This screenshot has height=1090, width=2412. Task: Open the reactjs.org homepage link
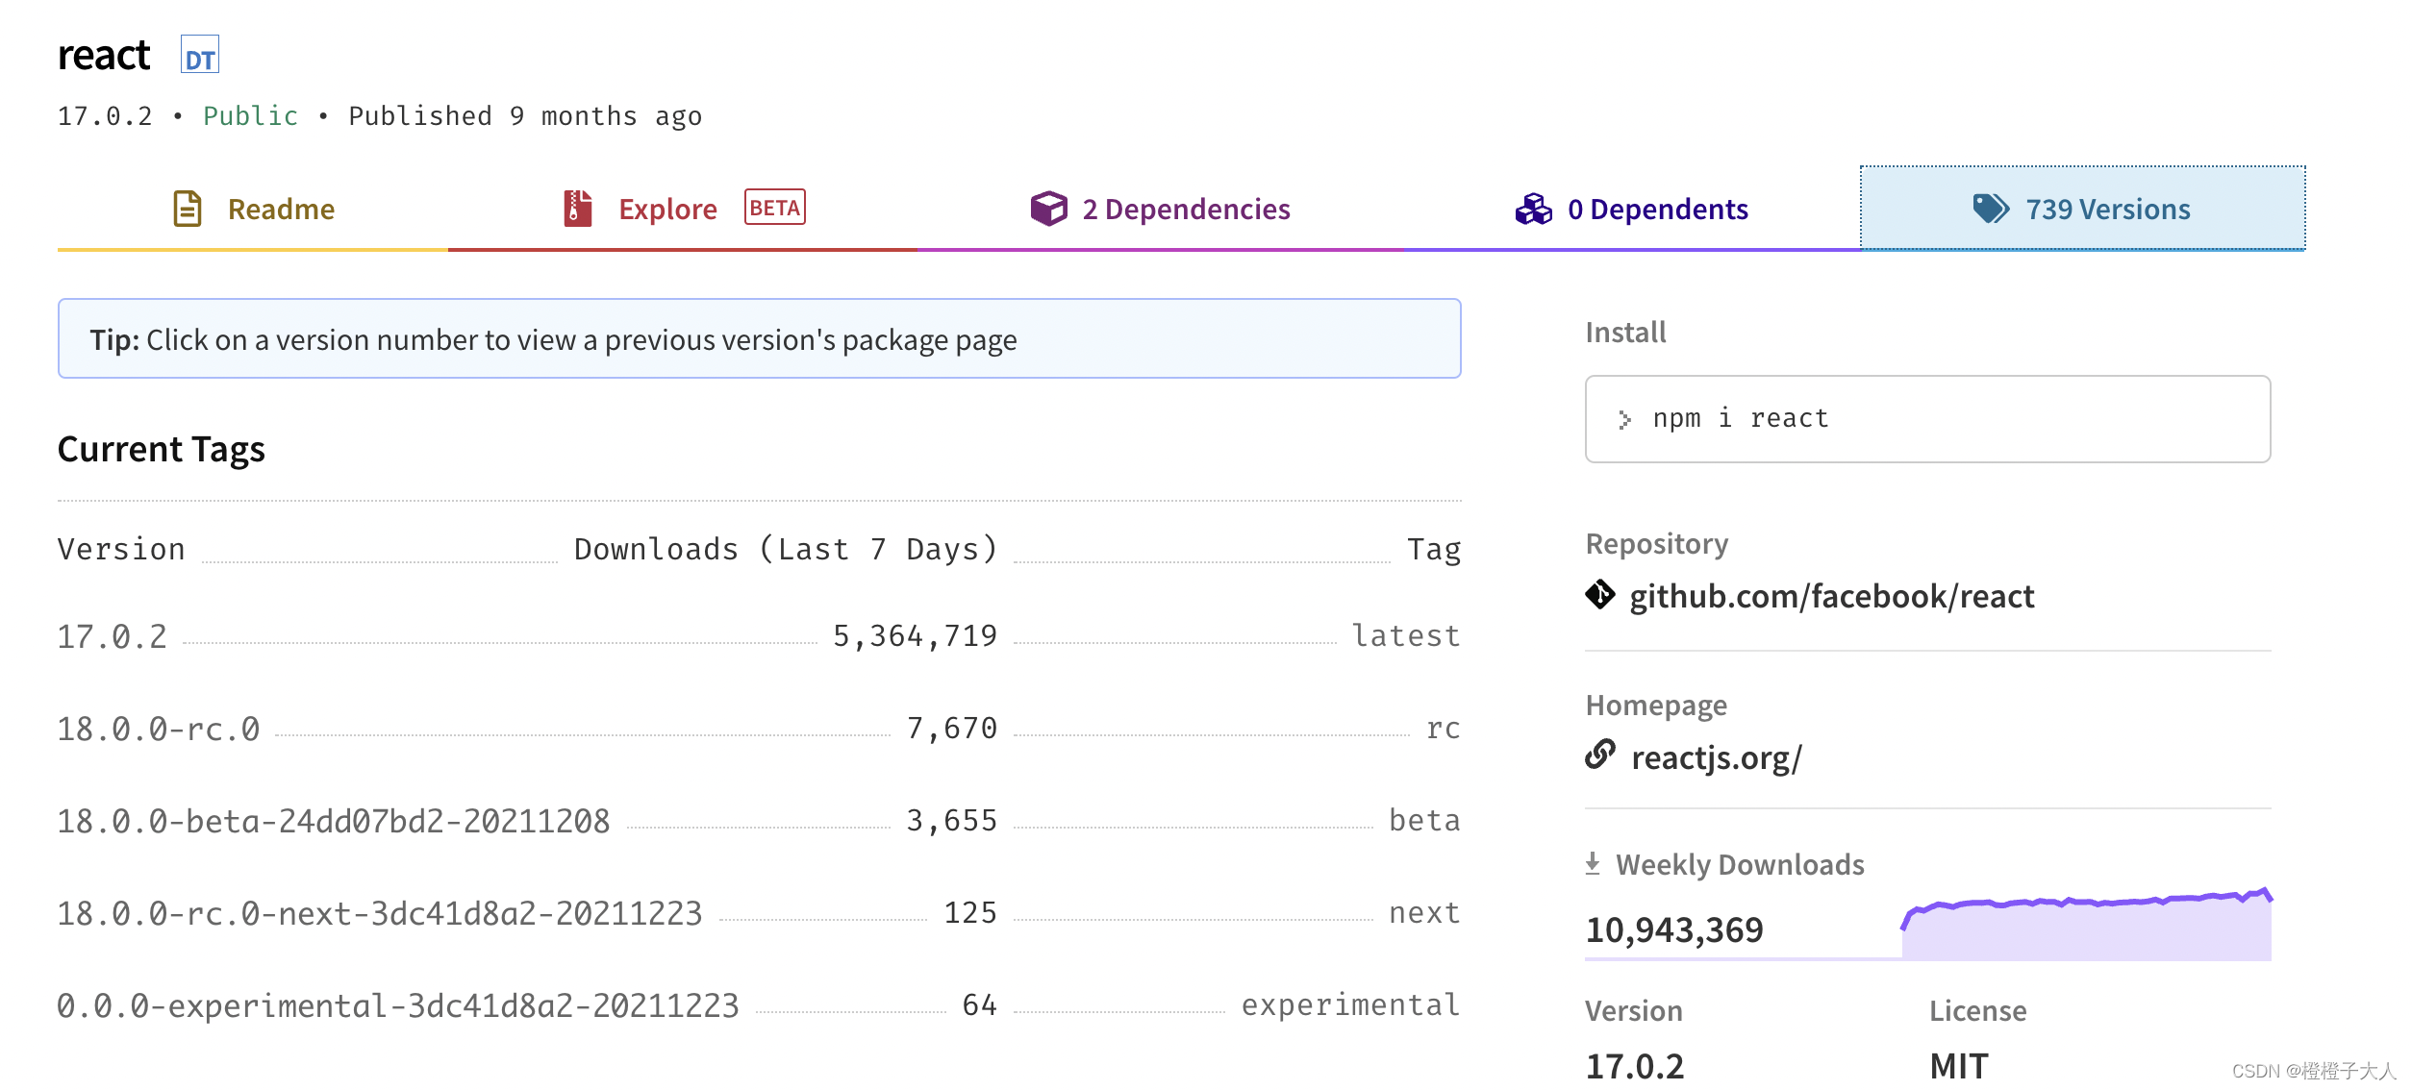coord(1717,757)
